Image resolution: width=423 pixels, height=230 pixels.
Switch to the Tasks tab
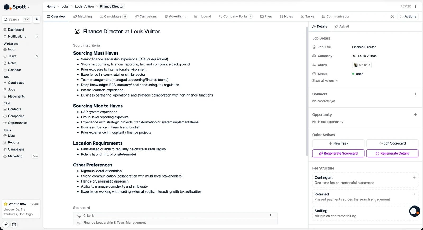pyautogui.click(x=307, y=16)
